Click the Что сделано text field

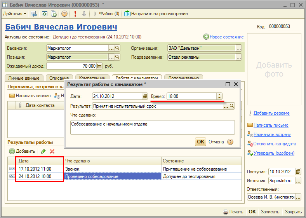pyautogui.click(x=152, y=127)
